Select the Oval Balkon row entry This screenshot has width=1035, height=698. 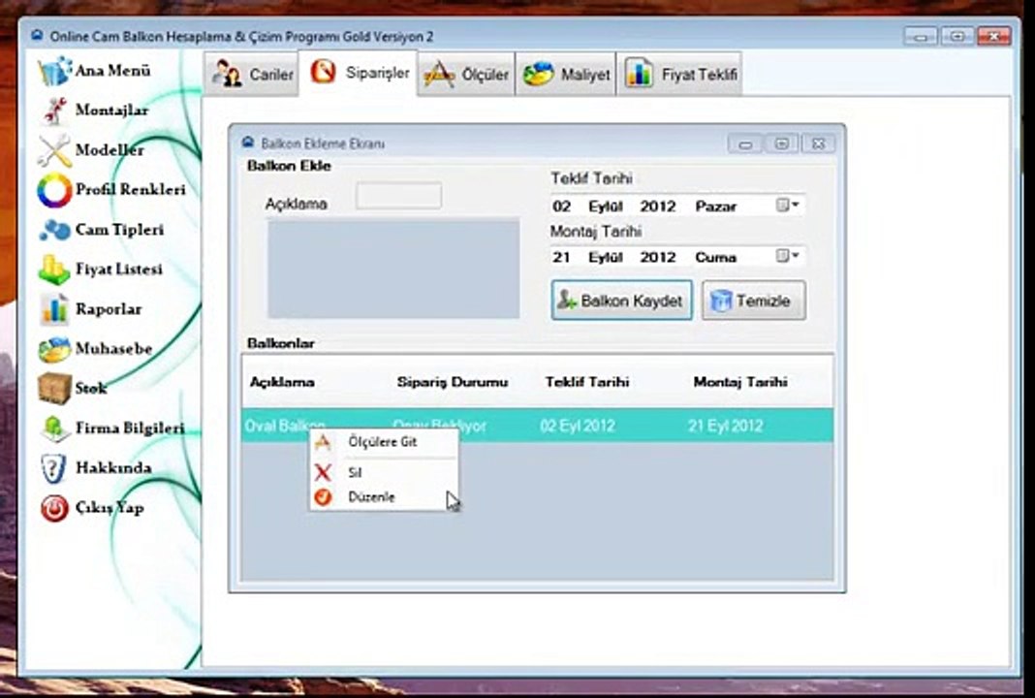(285, 426)
